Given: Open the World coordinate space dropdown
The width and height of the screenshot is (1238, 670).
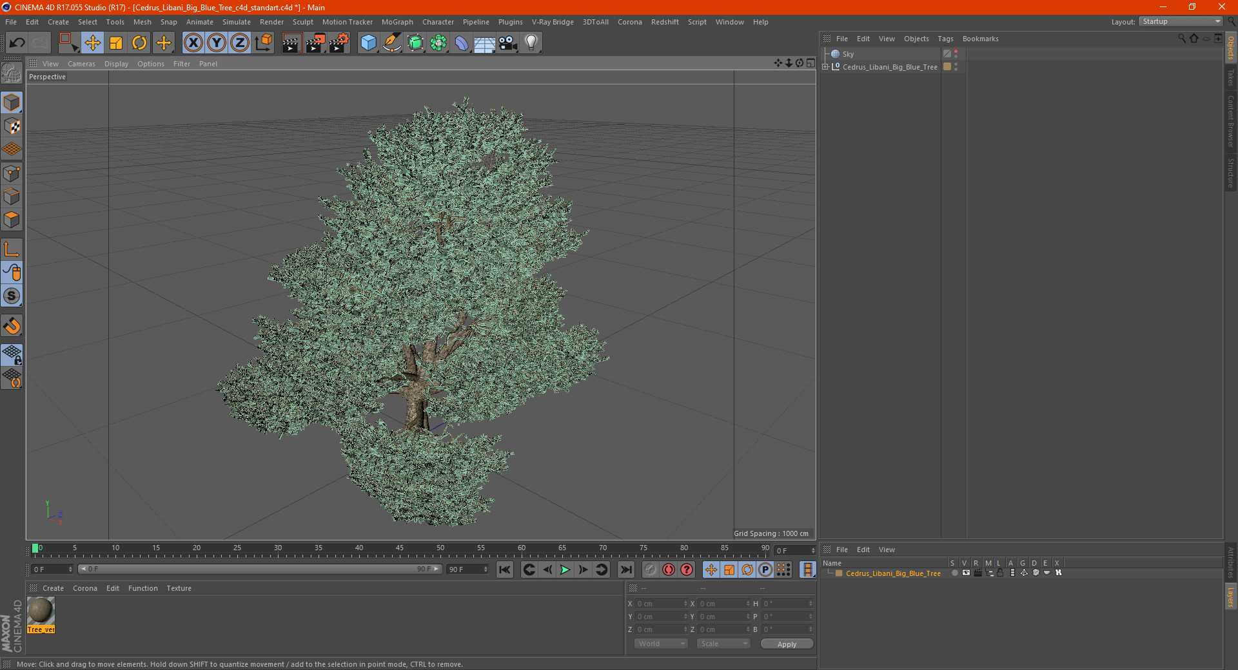Looking at the screenshot, I should 661,644.
